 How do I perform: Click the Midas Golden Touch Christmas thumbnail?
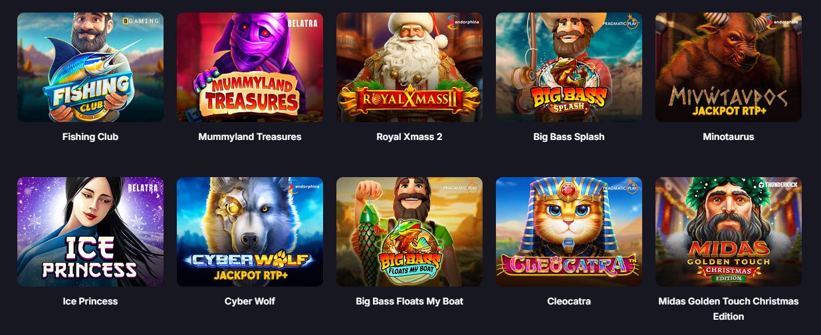(x=729, y=232)
